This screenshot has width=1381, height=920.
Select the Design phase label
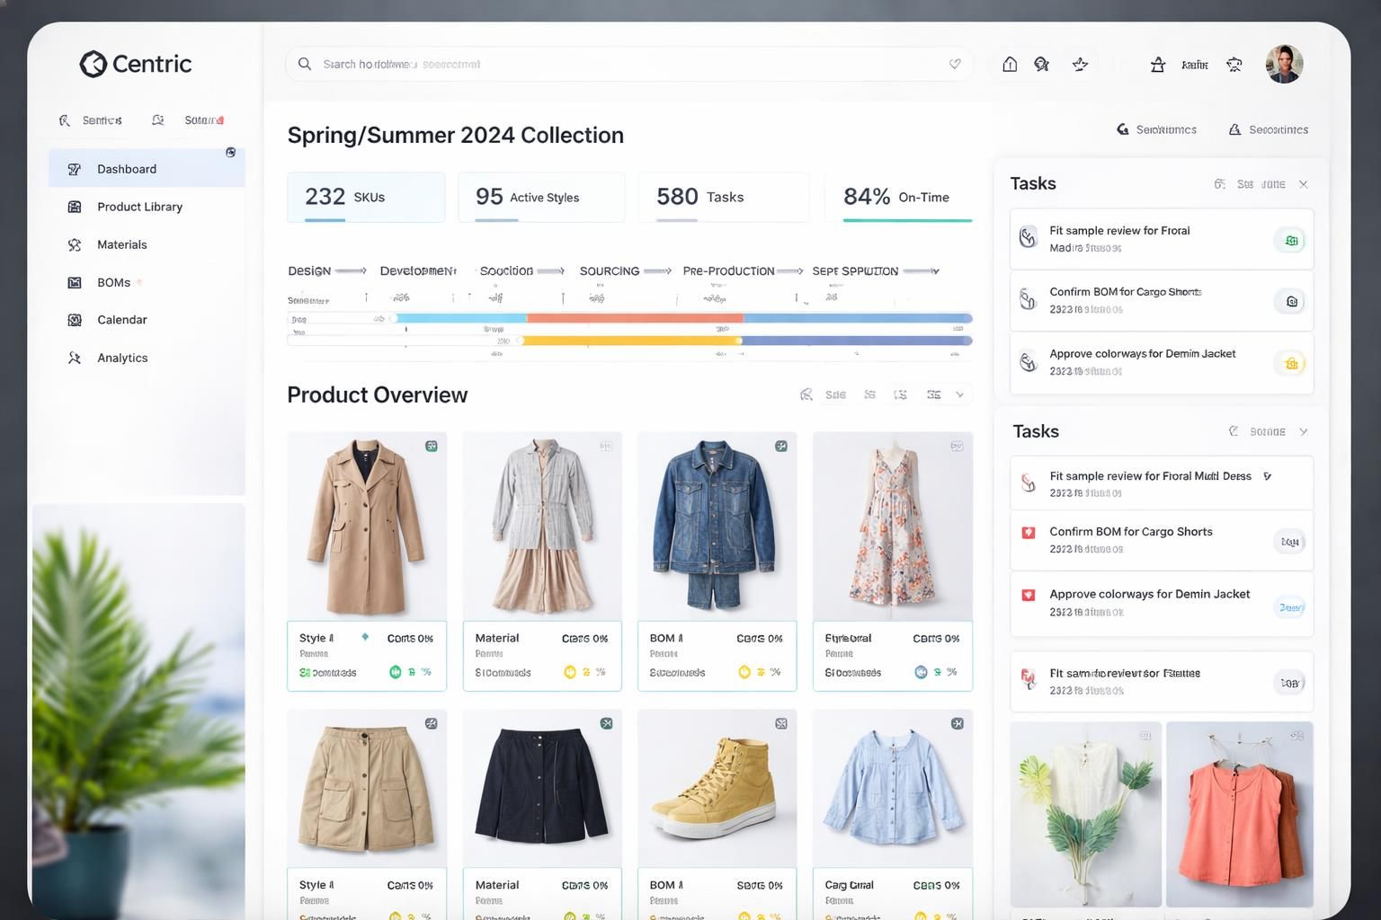tap(309, 270)
